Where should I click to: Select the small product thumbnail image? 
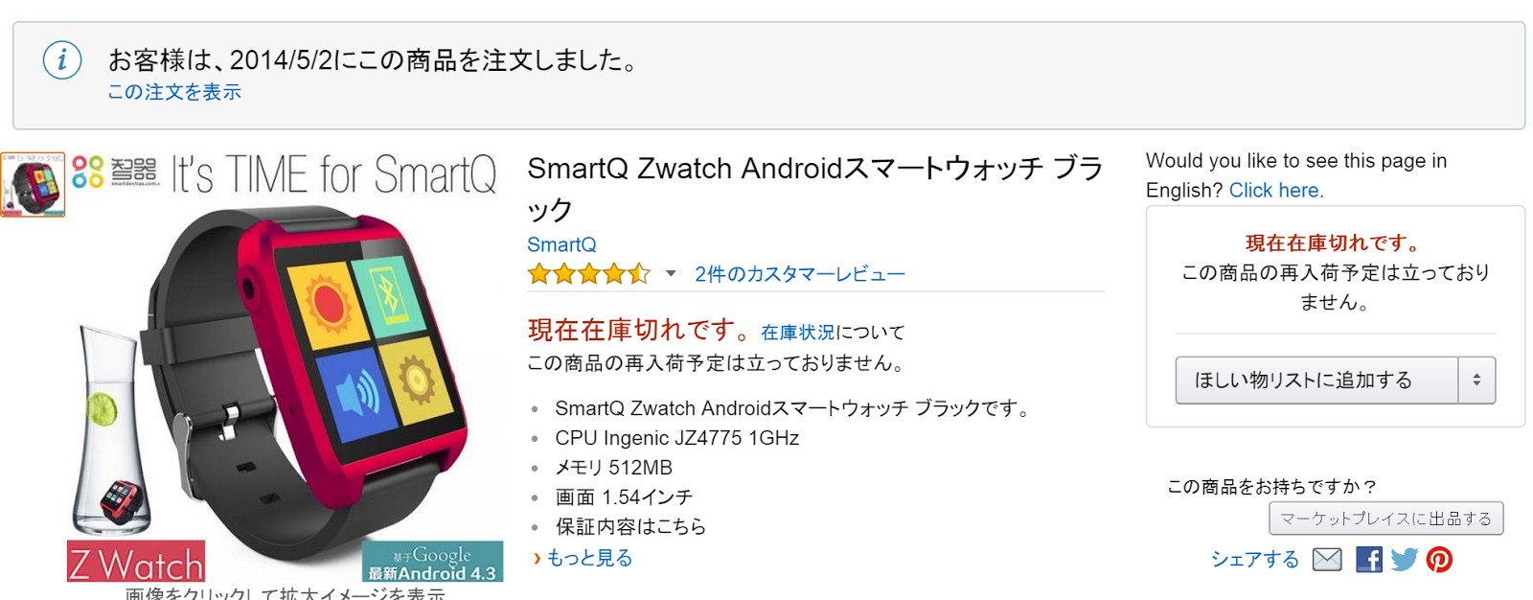coord(33,185)
